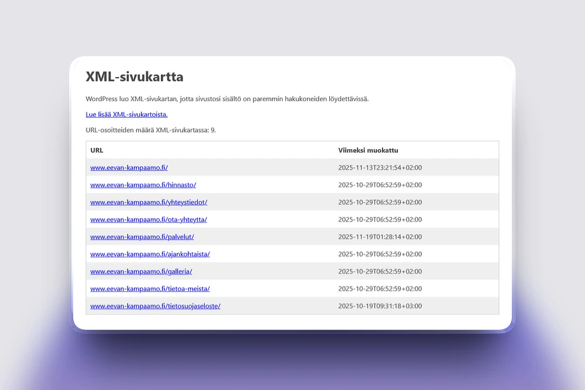Click the timestamp 2025-11-19T01:28:14+02:00
This screenshot has width=585, height=390.
380,237
